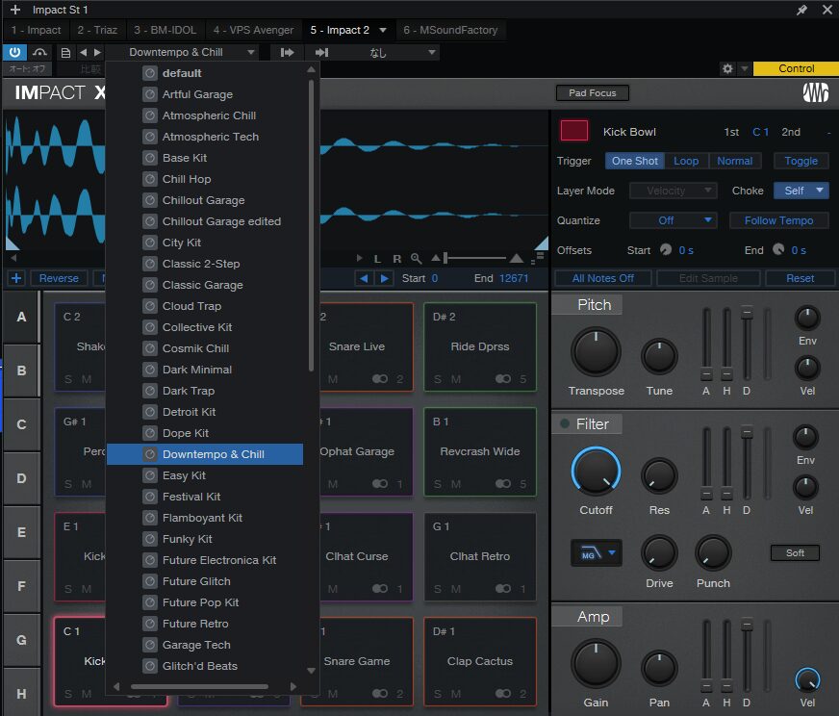Viewport: 839px width, 716px height.
Task: Adjust the Start offset knob icon
Action: pos(666,250)
